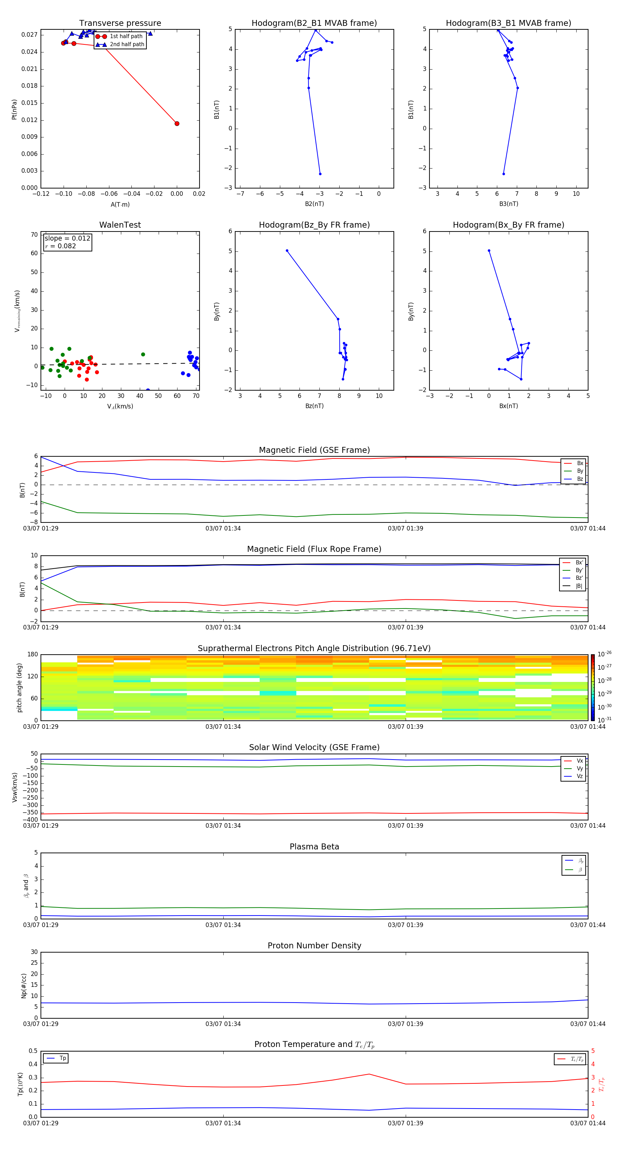Click 'Magnetic Field (Flux Rope Frame)' title

(x=314, y=549)
